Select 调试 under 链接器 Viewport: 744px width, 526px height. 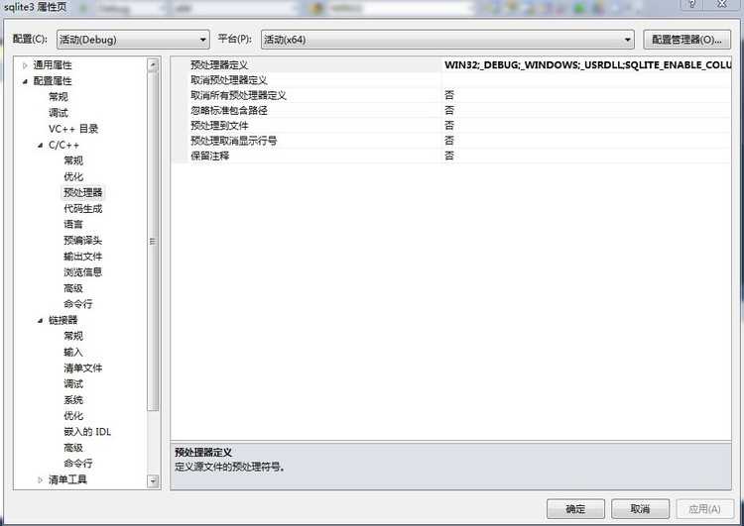coord(73,383)
